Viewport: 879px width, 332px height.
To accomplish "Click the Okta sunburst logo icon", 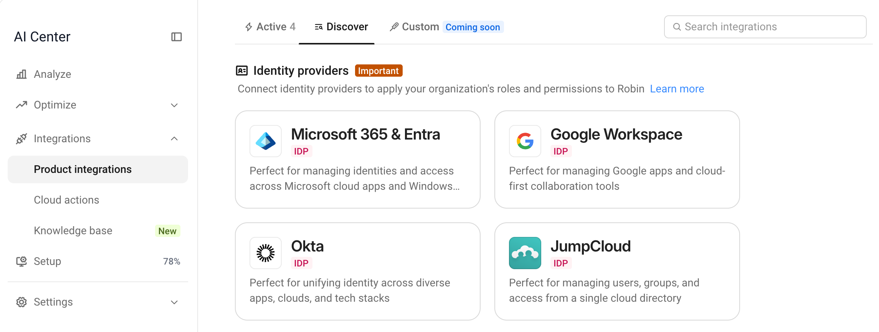I will click(x=266, y=253).
